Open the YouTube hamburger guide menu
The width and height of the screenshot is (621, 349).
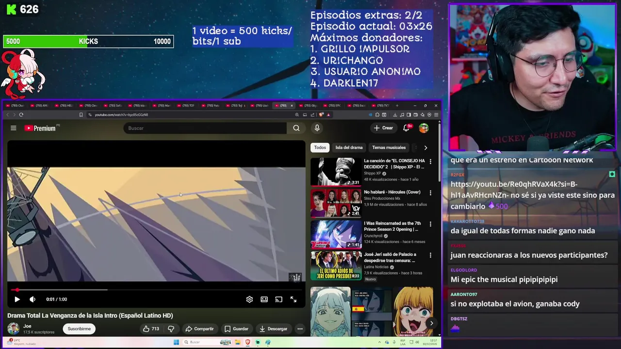pos(14,128)
